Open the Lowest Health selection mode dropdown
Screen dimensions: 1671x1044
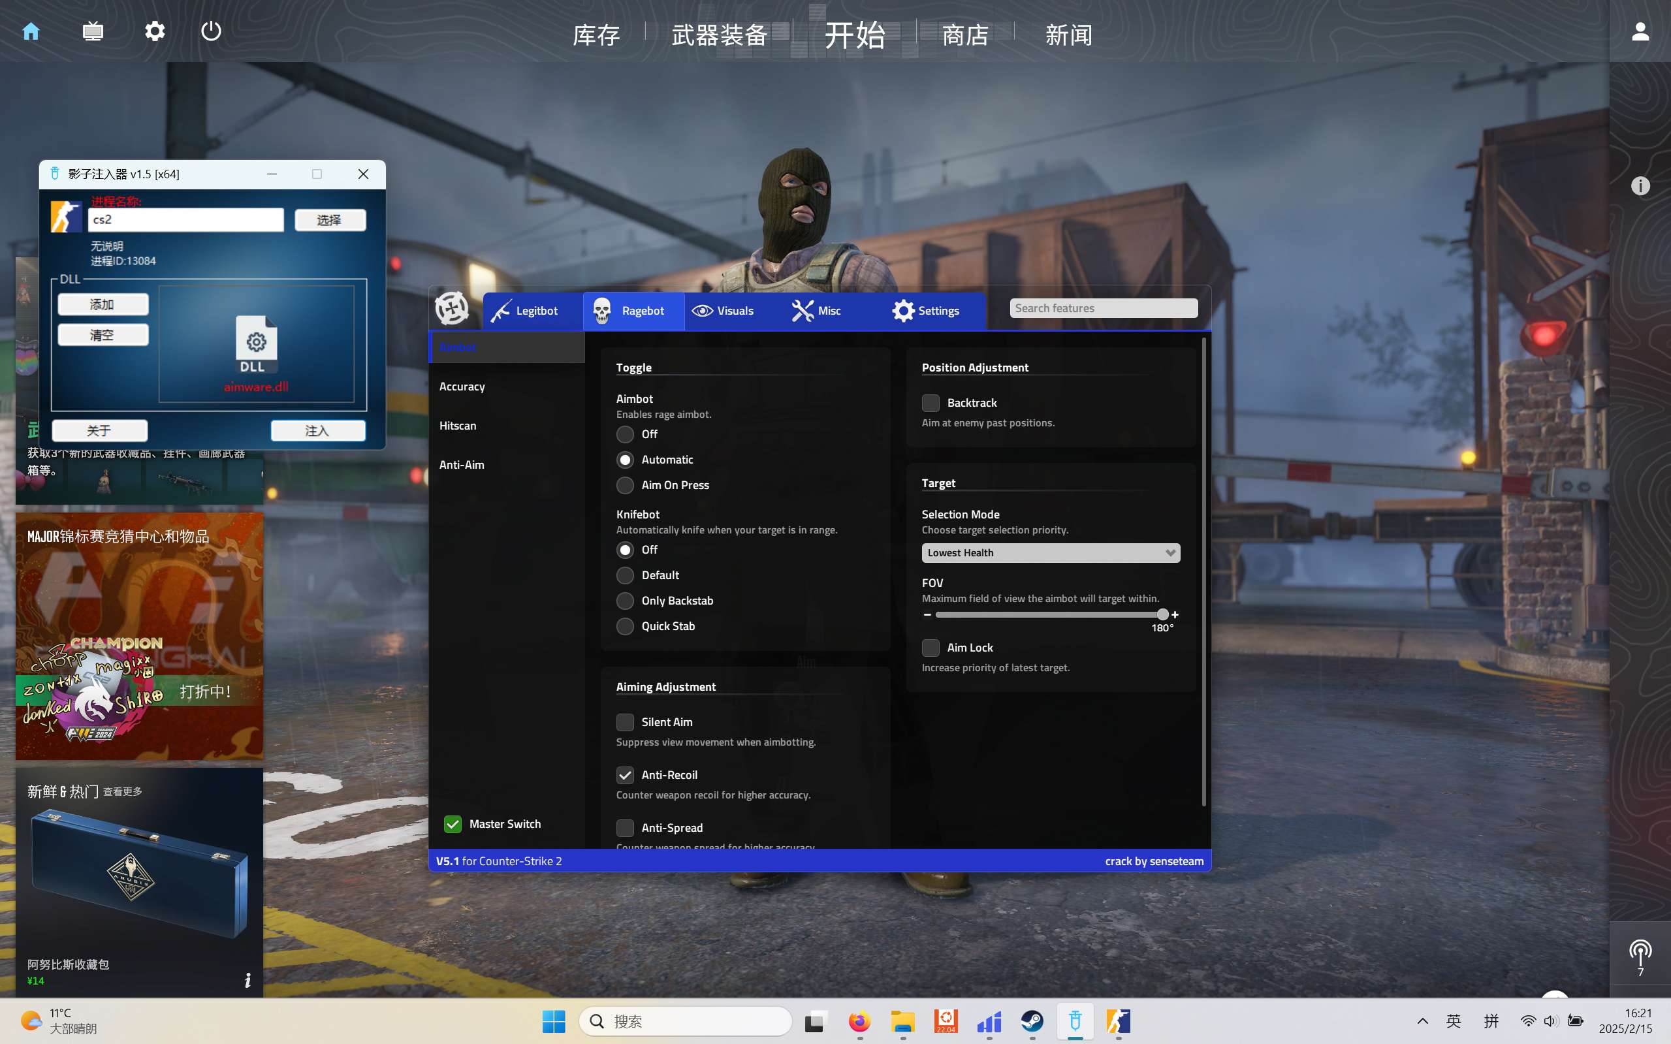pyautogui.click(x=1050, y=553)
